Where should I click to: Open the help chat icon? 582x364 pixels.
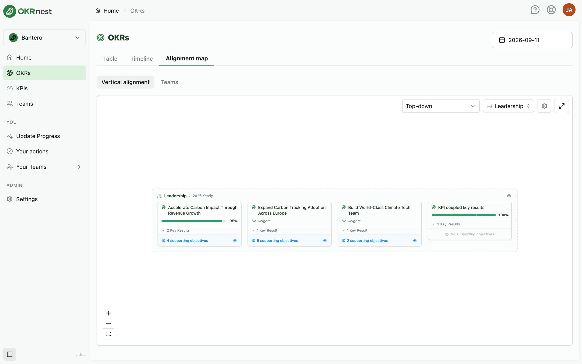coord(535,10)
